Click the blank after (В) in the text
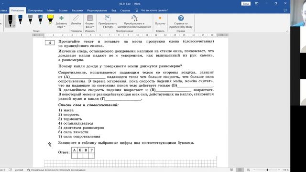Screen dimensions: 306x172 click(174, 90)
